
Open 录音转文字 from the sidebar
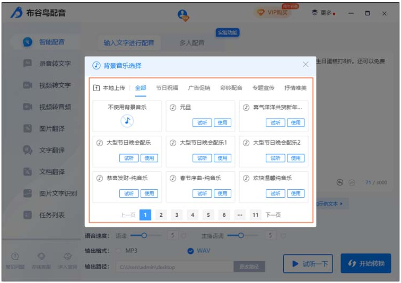click(x=28, y=64)
